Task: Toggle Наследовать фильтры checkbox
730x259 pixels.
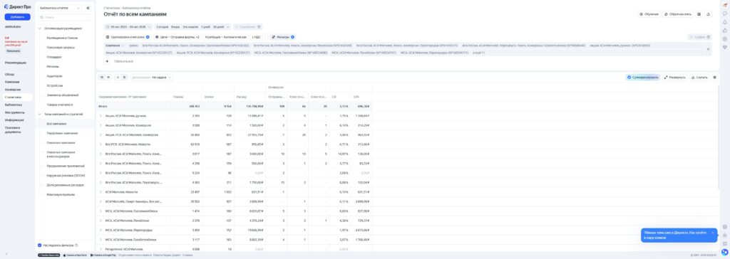Action: coord(39,245)
